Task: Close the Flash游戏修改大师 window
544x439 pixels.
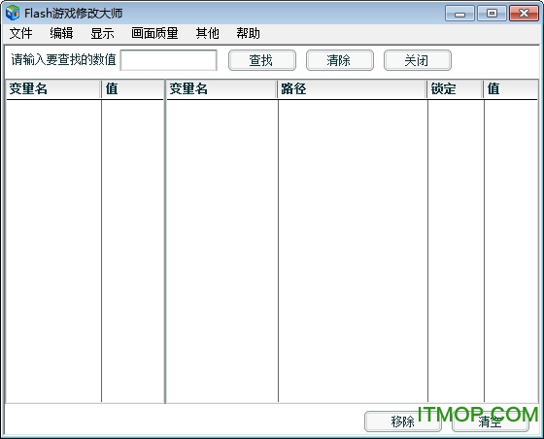Action: coord(524,14)
